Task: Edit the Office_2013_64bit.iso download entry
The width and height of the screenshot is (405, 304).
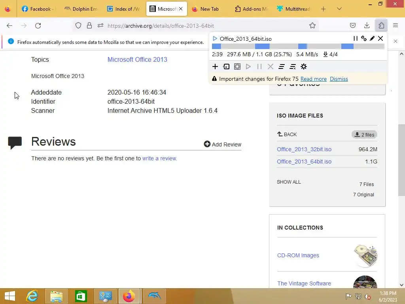Action: coord(372,38)
